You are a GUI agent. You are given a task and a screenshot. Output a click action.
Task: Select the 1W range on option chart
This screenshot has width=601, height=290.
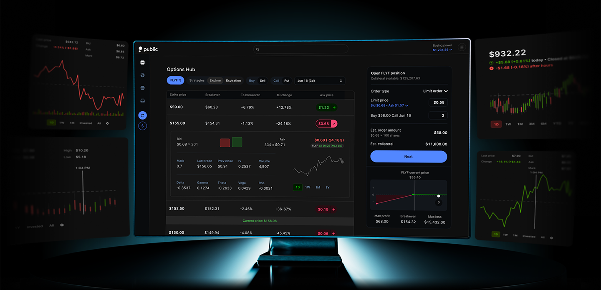click(308, 187)
